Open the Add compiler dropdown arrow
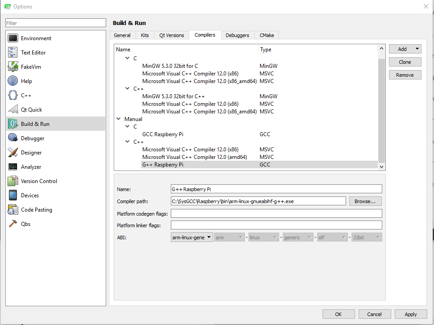The image size is (434, 325). [x=417, y=49]
